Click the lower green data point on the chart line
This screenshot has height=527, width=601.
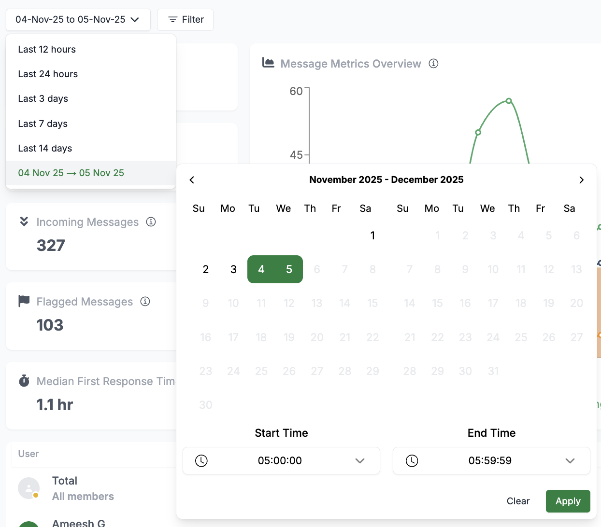(478, 132)
